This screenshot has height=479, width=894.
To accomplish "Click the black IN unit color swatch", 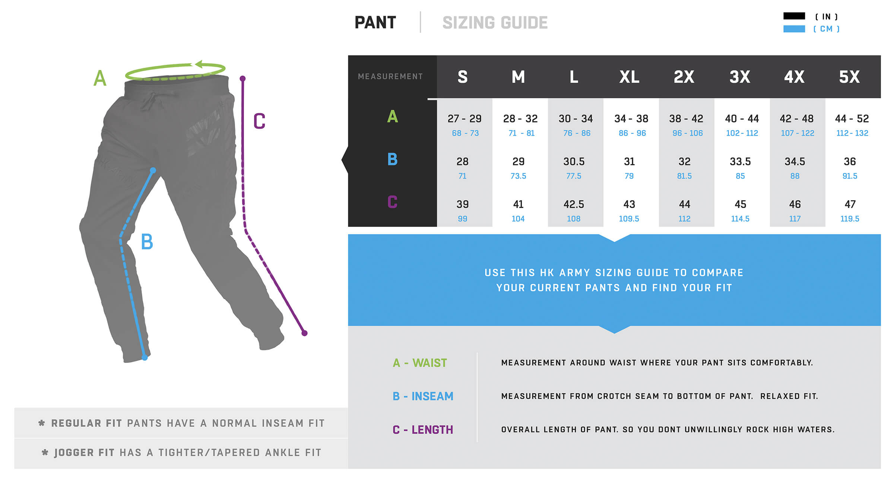I will 794,16.
